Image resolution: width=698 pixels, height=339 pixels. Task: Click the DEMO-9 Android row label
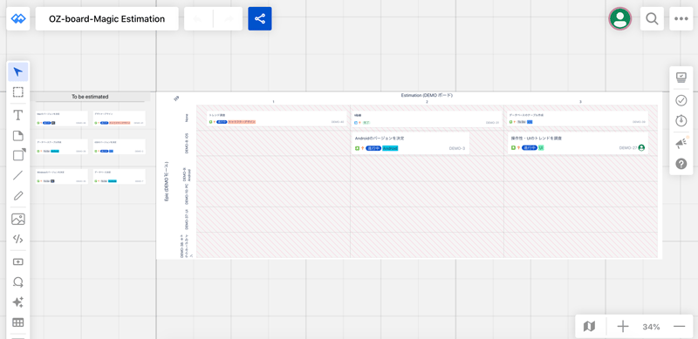coord(187,174)
